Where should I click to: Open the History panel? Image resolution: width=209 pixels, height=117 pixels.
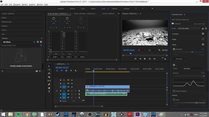pyautogui.click(x=4, y=30)
